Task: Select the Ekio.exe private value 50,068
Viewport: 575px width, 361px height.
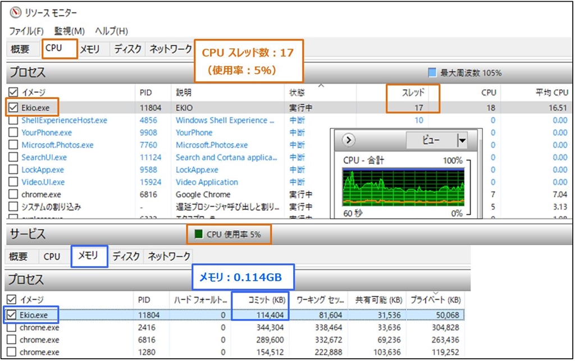Action: tap(448, 315)
